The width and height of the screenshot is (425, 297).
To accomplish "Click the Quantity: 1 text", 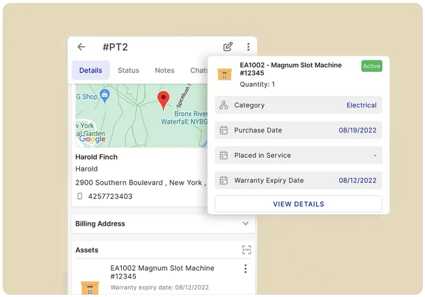I will click(x=257, y=84).
